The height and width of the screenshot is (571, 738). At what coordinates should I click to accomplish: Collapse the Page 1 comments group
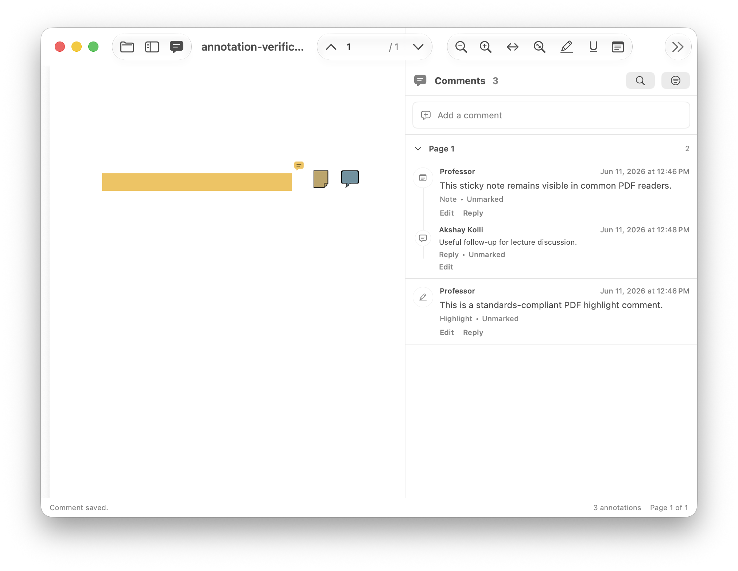(418, 149)
